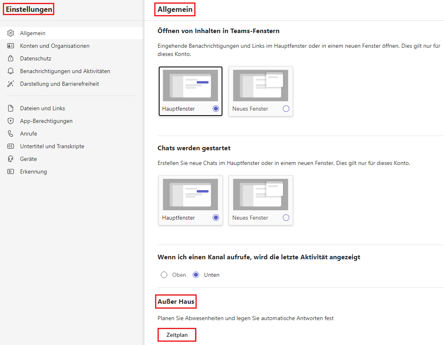
Task: Open Benachrichtigungen und Aktivitäten settings
Action: tap(65, 71)
